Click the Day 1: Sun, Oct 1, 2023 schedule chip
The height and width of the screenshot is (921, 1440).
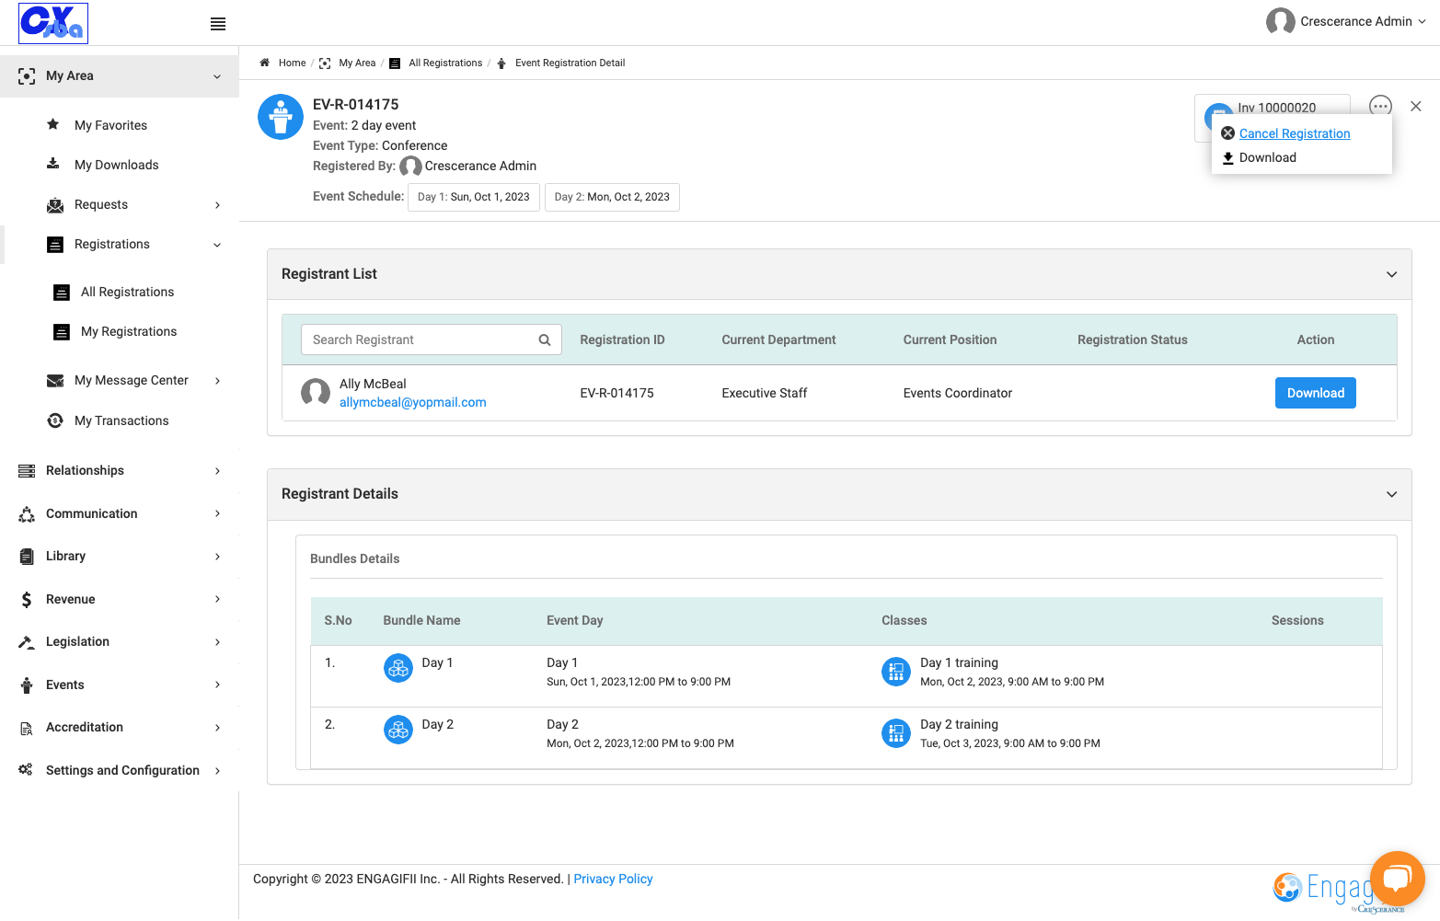pos(474,197)
